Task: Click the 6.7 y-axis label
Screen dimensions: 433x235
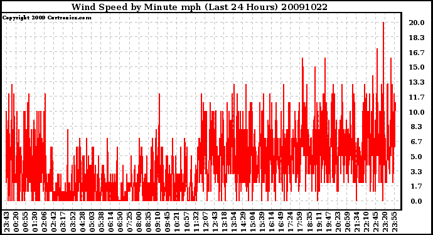Action: [x=417, y=142]
